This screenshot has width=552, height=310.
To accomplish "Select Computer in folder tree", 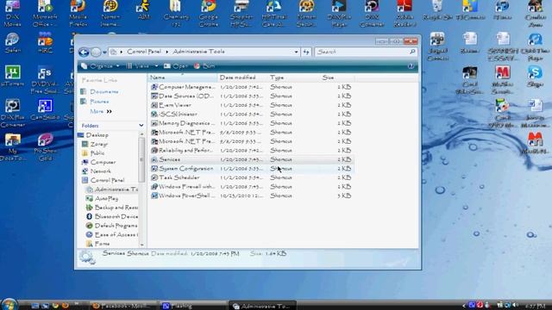I will point(99,163).
